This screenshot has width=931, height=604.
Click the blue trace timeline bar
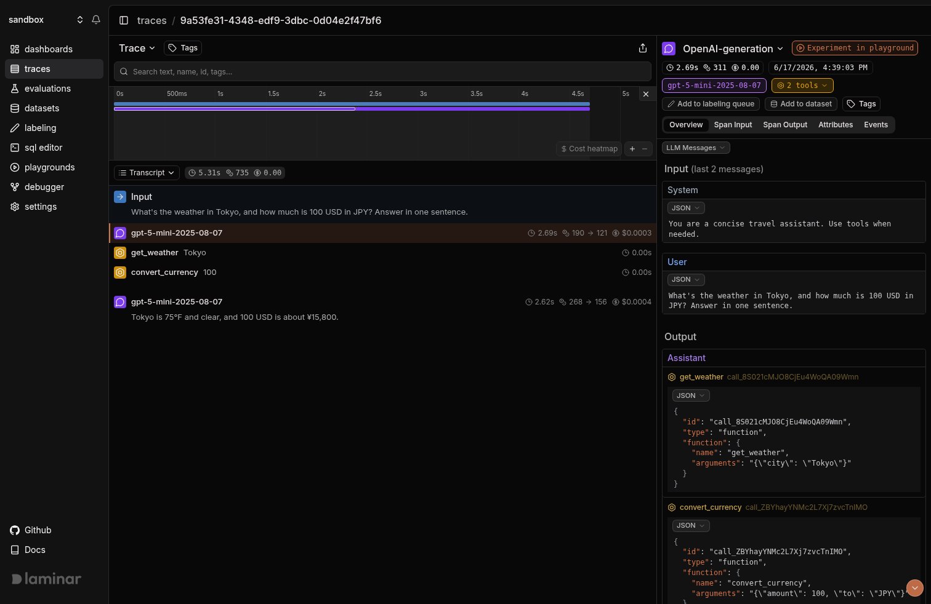coord(352,104)
